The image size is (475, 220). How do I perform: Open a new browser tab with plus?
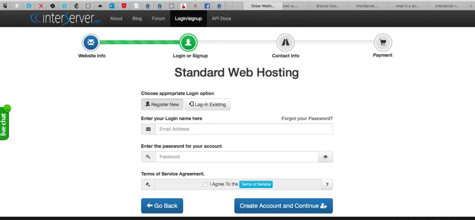coord(470,6)
